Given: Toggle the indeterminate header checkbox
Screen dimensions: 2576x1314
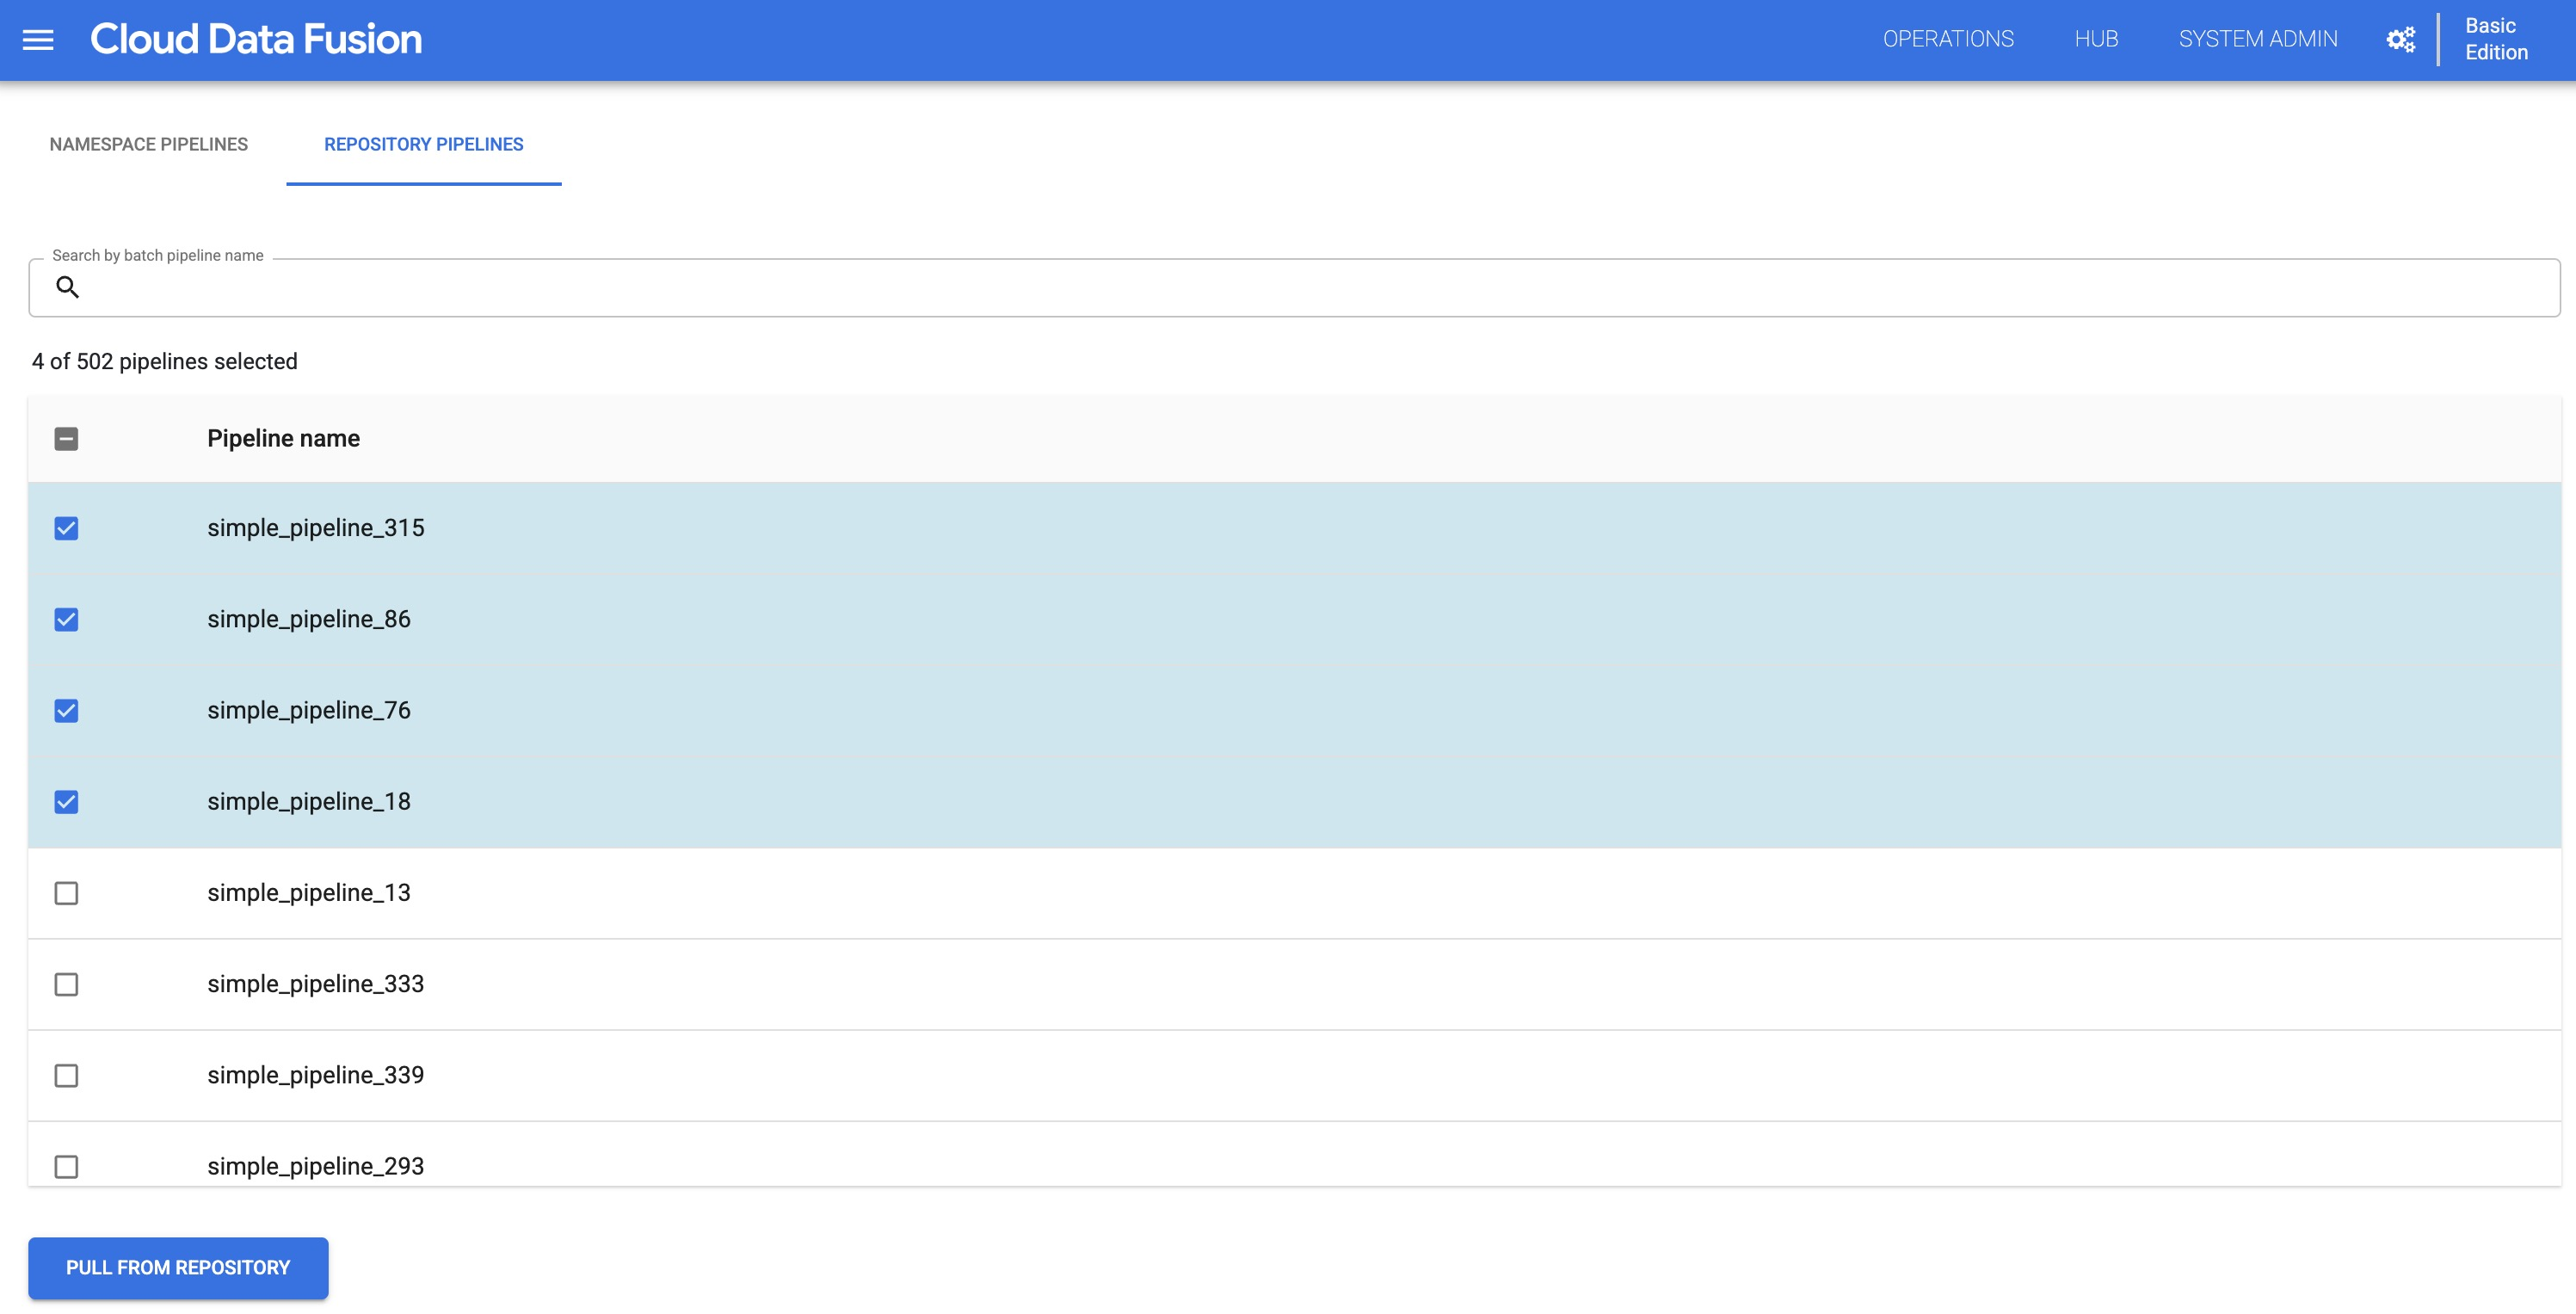Looking at the screenshot, I should point(65,437).
